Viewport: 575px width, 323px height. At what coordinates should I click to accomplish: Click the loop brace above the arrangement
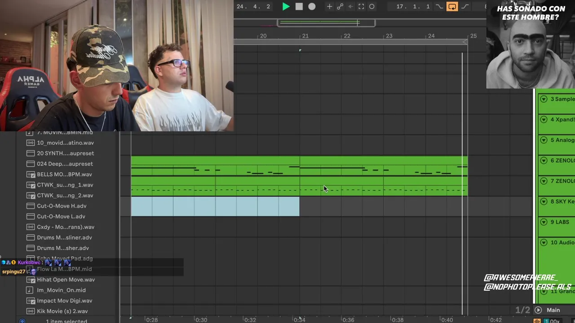click(x=350, y=42)
